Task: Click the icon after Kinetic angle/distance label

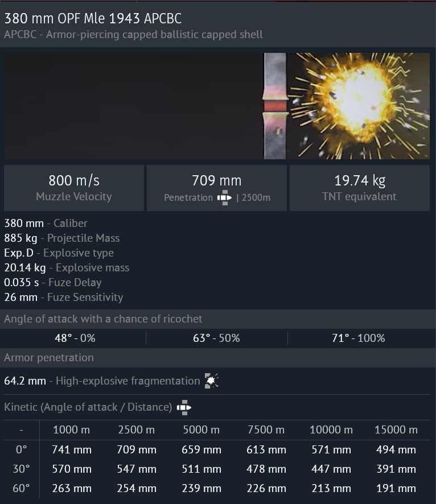Action: point(184,407)
